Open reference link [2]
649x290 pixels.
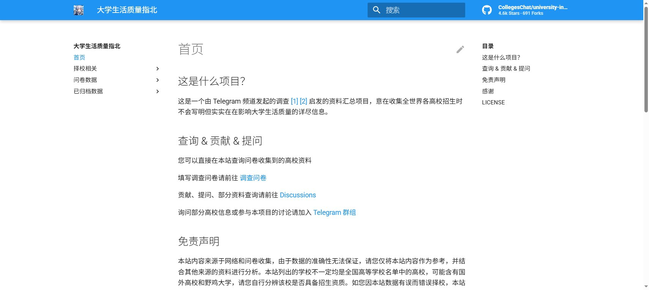tap(303, 101)
